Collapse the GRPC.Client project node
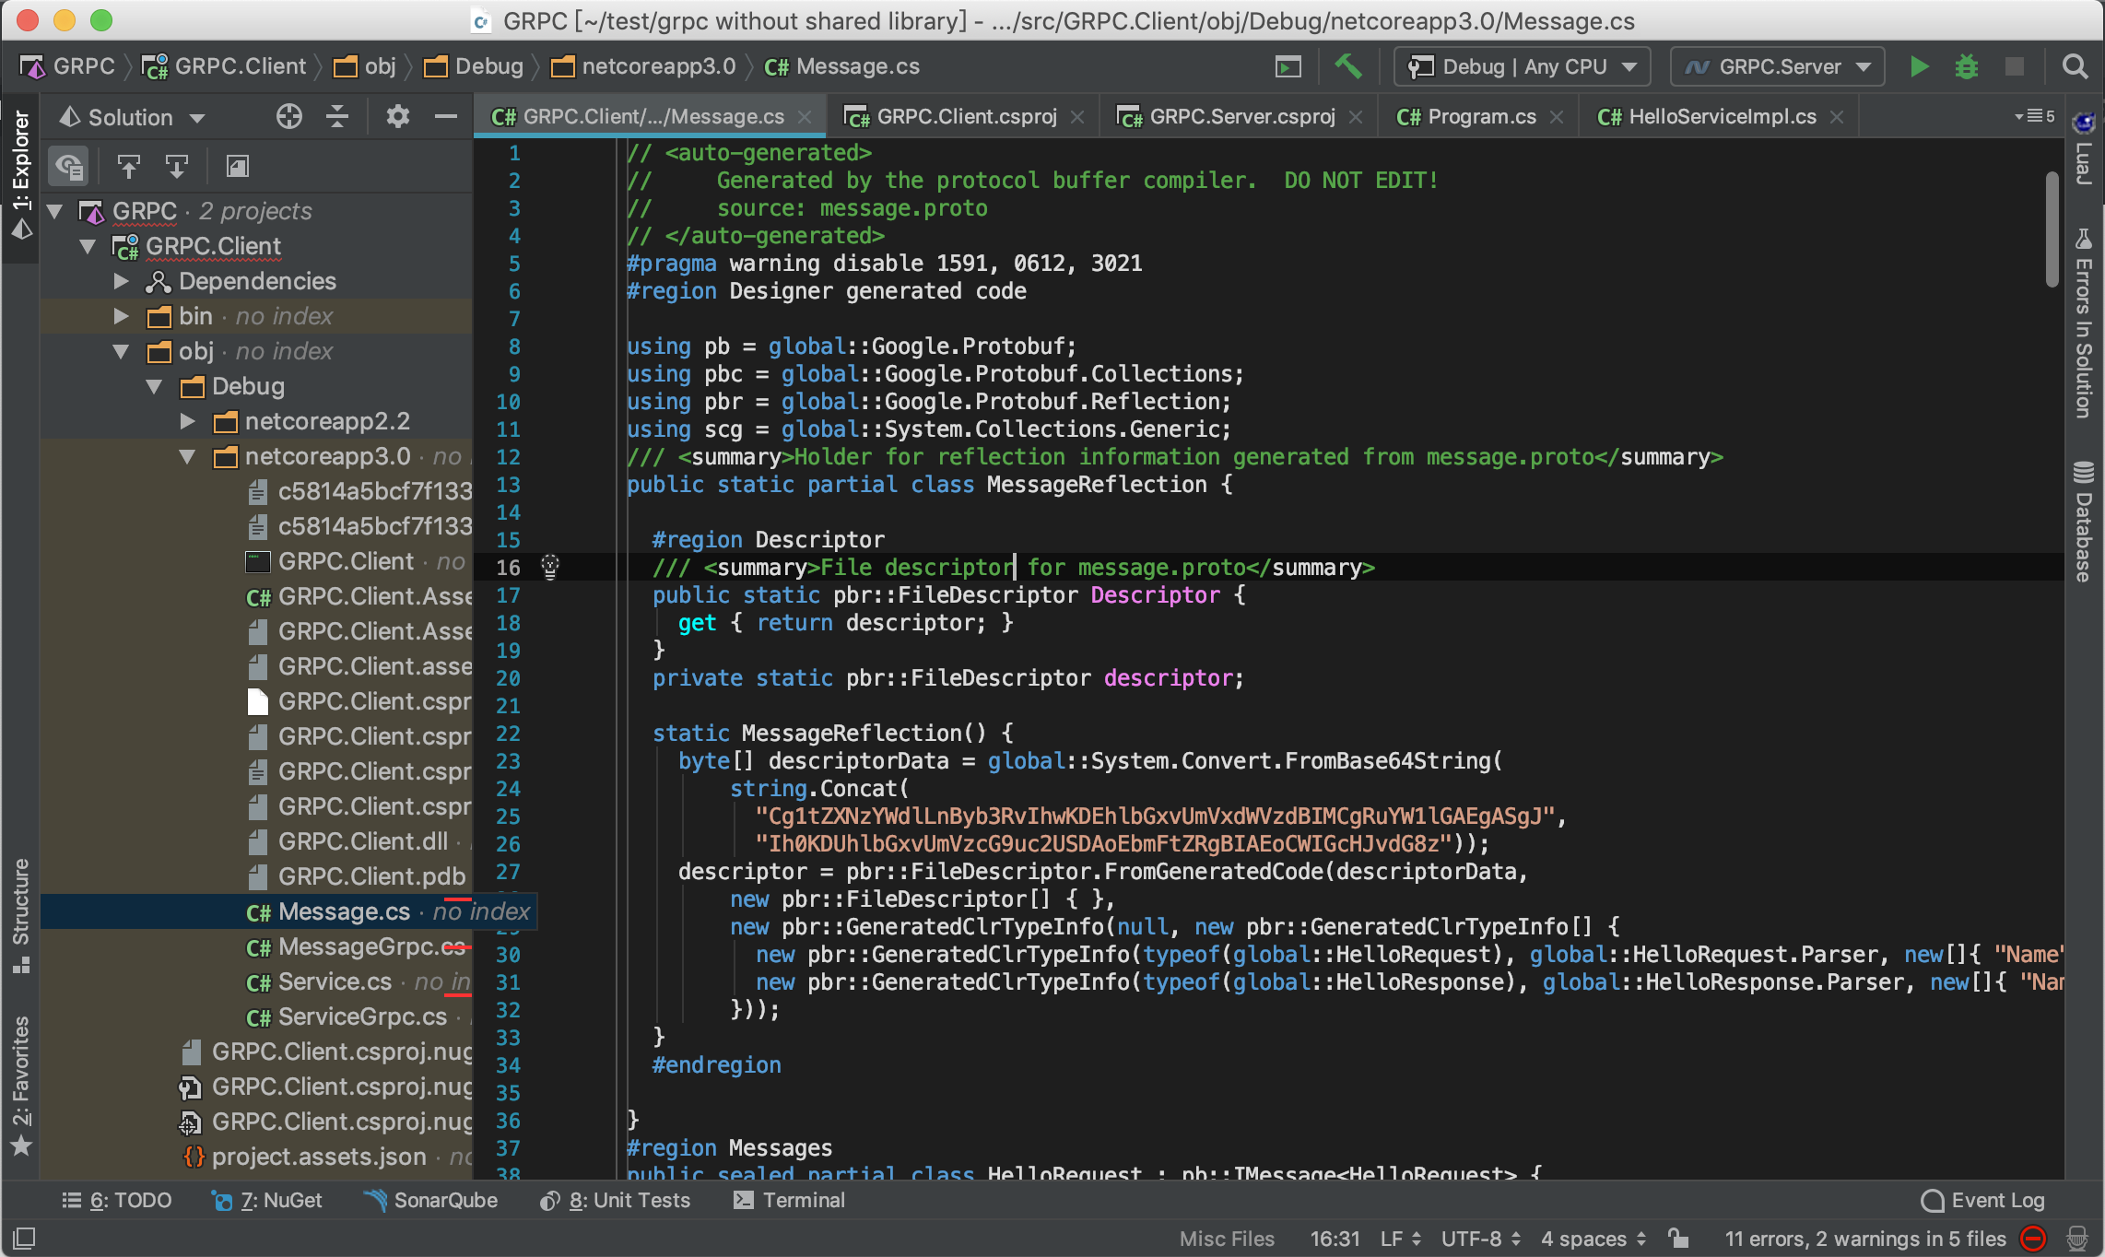This screenshot has height=1257, width=2105. pos(88,246)
